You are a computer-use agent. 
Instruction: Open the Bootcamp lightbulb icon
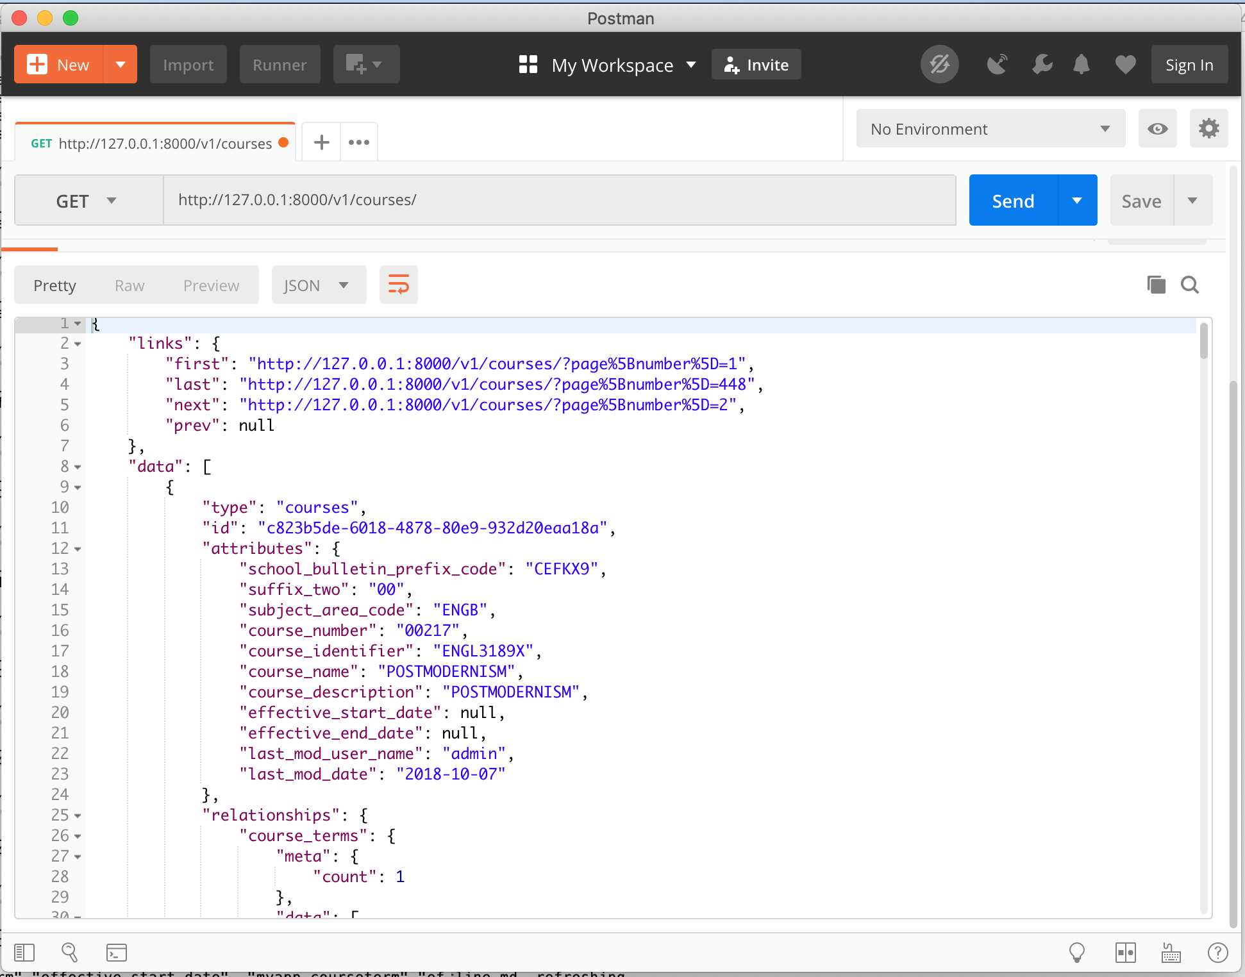(1077, 953)
